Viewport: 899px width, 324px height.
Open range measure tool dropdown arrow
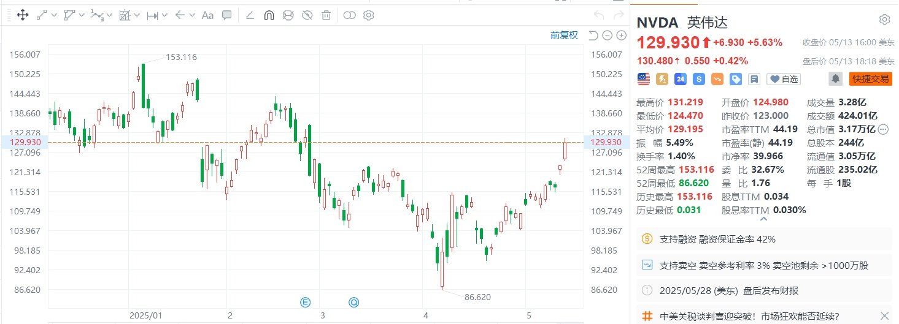pos(165,15)
